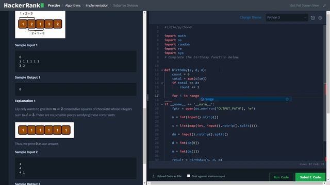Click the full screen arrows icon

click(324, 6)
